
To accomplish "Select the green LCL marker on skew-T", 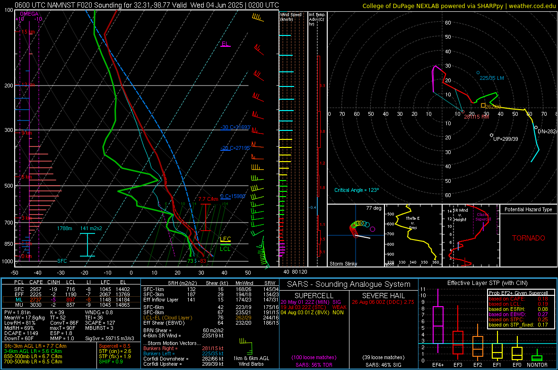I will [225, 249].
